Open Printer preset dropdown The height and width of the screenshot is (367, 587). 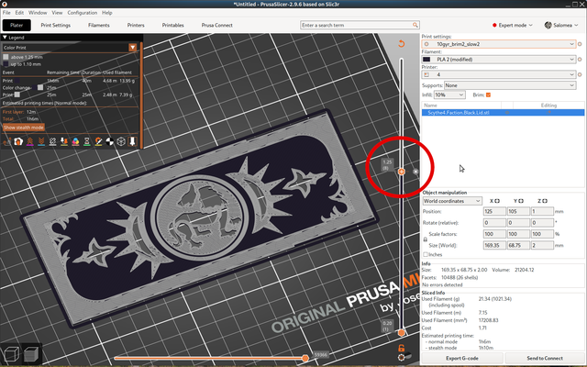pyautogui.click(x=499, y=74)
